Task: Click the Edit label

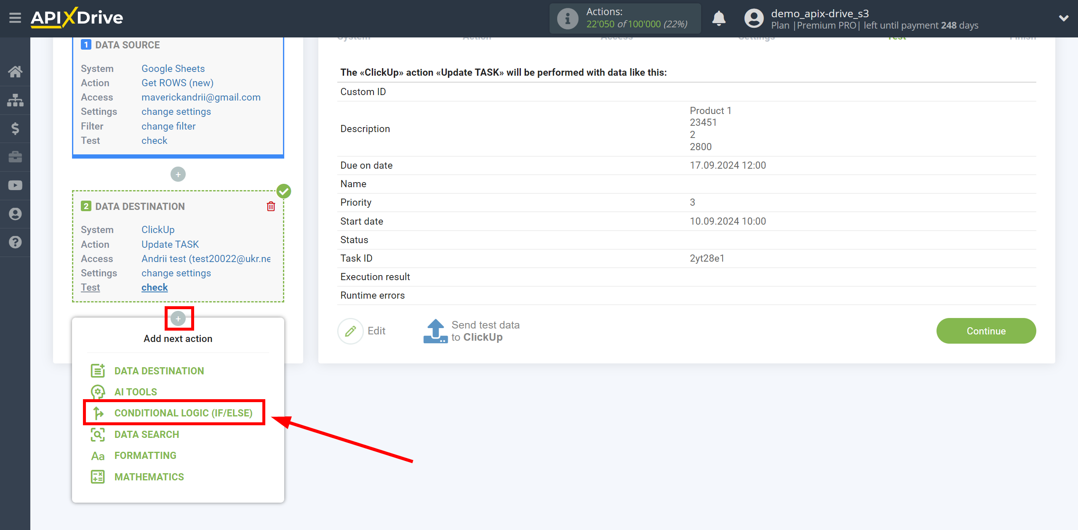Action: 376,331
